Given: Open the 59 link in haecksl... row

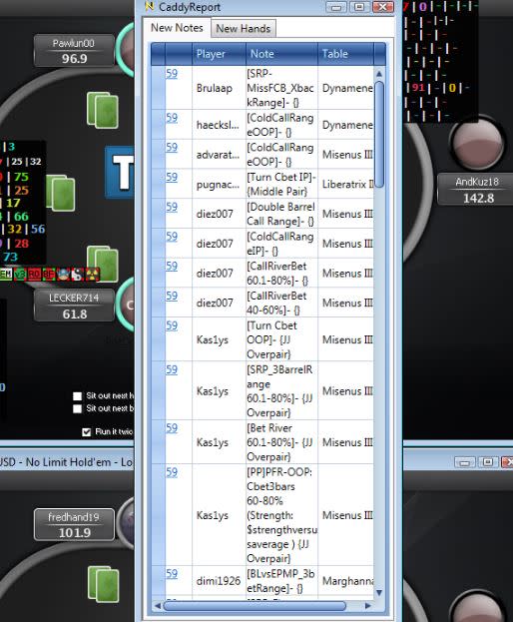Looking at the screenshot, I should click(x=172, y=118).
